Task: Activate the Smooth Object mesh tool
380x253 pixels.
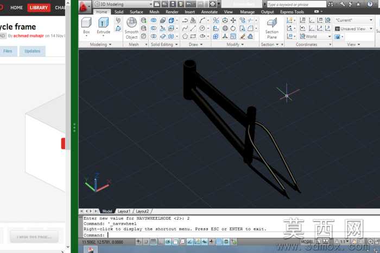Action: (x=131, y=28)
